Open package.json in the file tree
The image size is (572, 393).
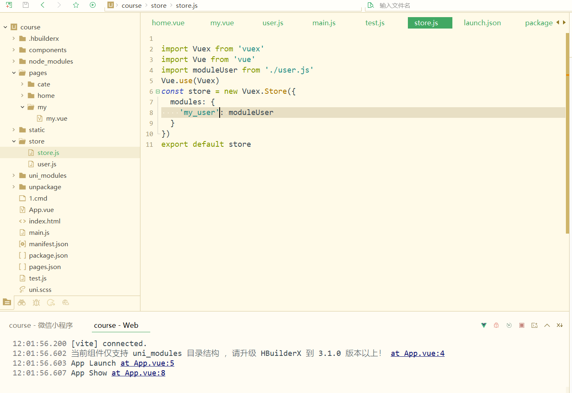(x=48, y=255)
